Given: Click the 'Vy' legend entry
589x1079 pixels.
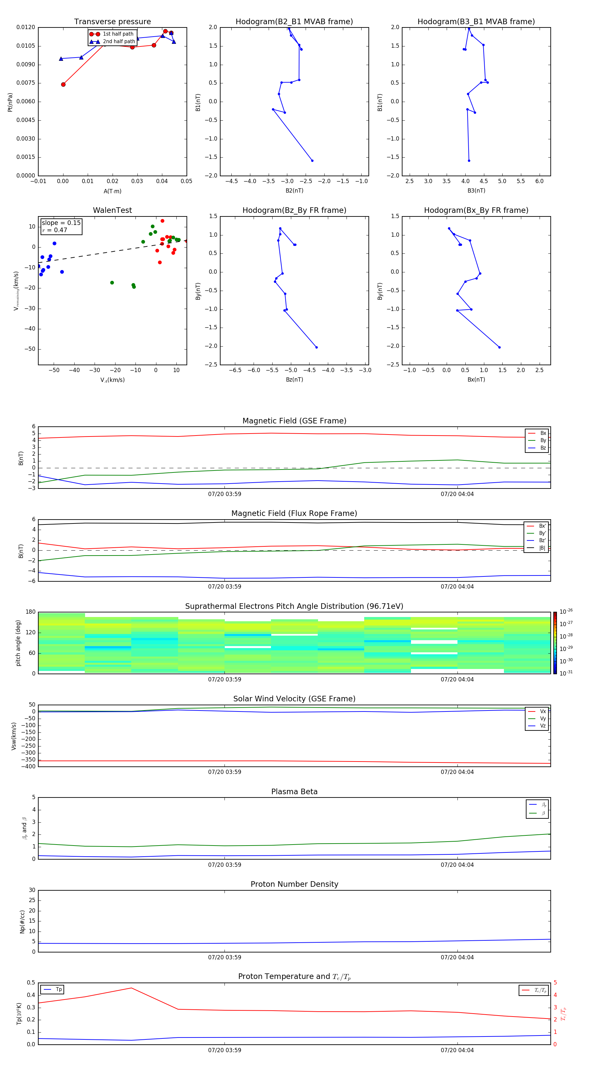Looking at the screenshot, I should [x=537, y=719].
